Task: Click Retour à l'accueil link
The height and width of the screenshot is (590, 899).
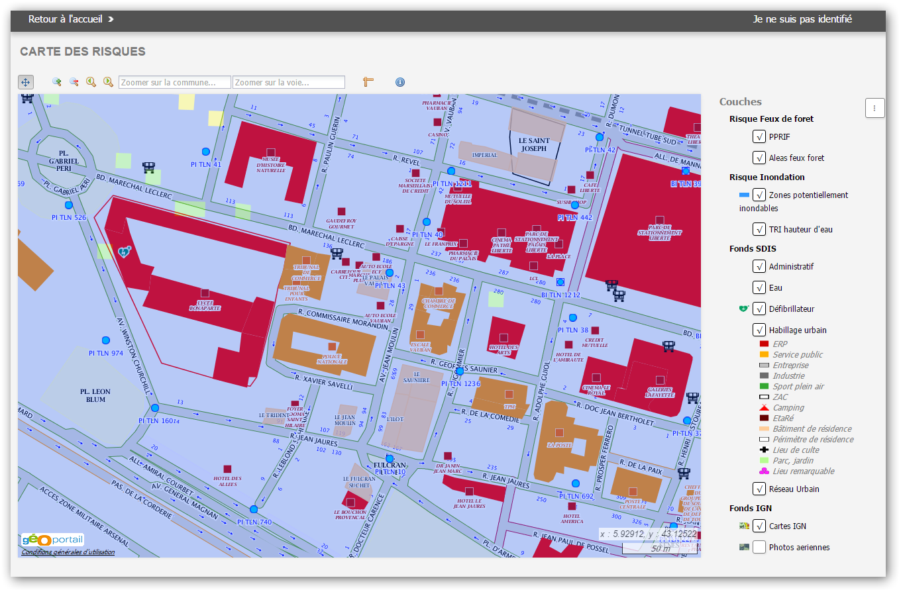Action: [x=71, y=19]
